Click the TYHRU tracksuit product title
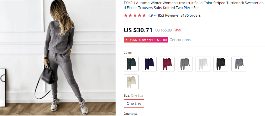 (194, 5)
